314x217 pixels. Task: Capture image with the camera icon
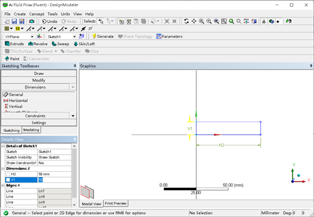pos(32,21)
